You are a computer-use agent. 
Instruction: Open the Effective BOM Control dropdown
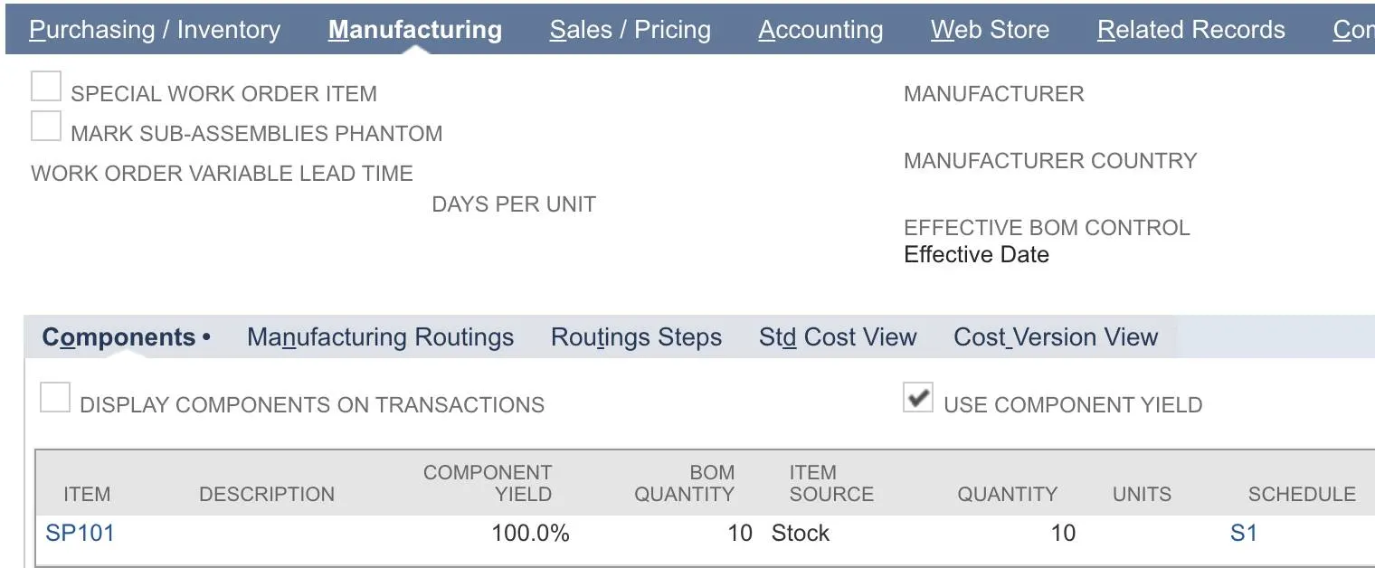tap(976, 254)
